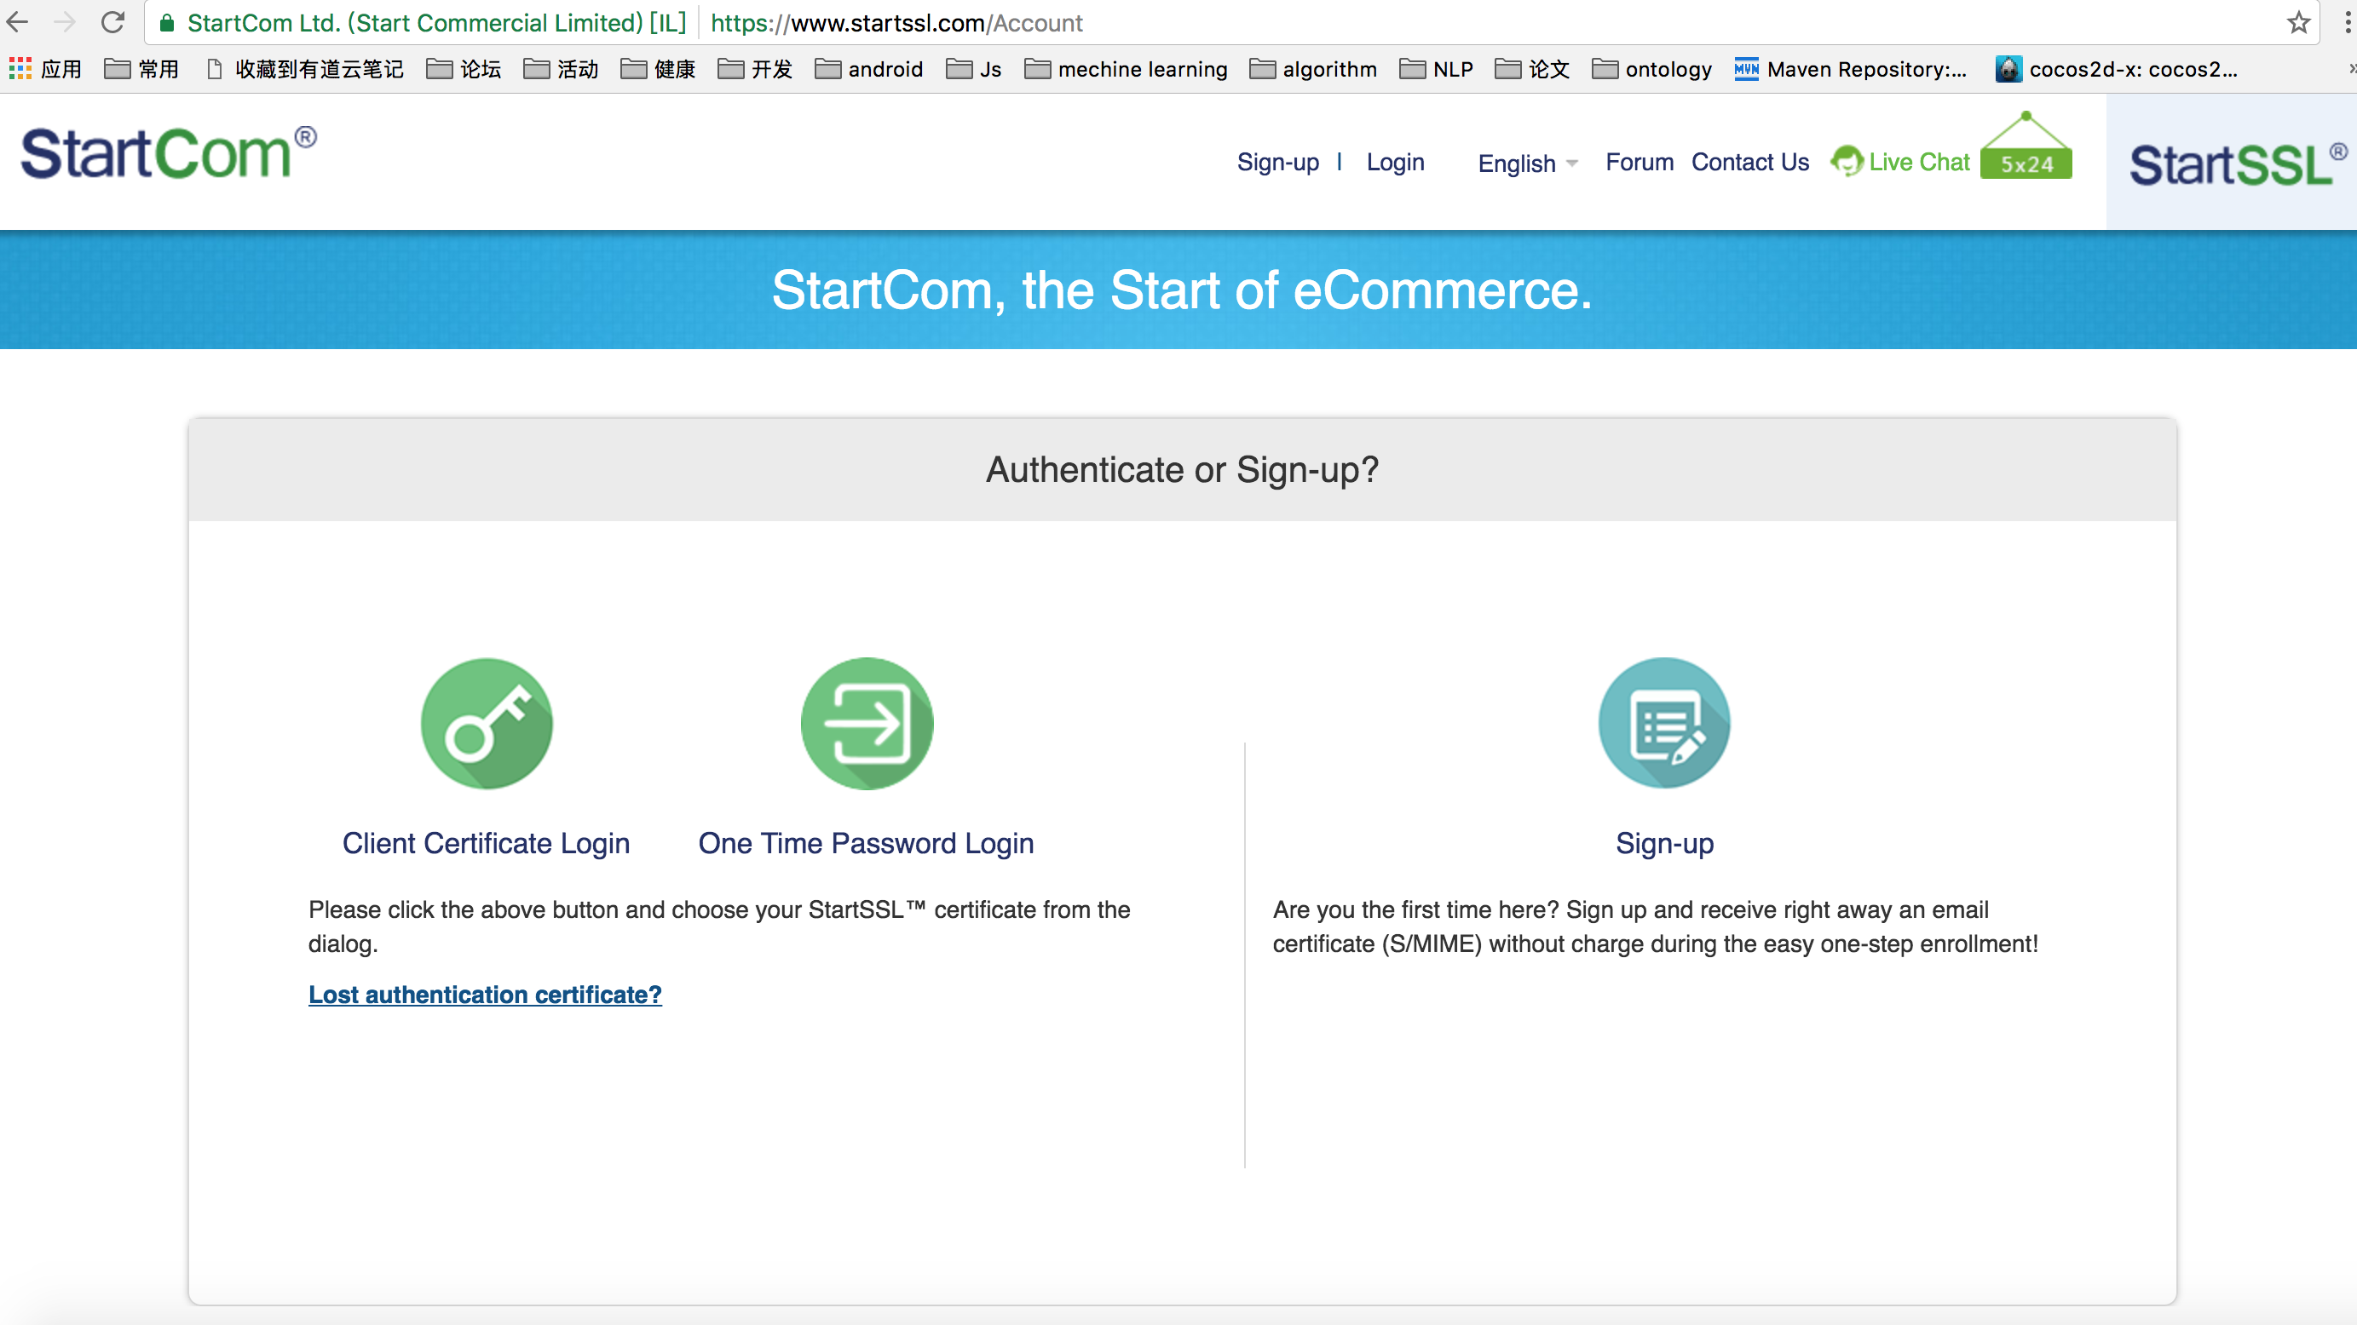Viewport: 2357px width, 1325px height.
Task: Open the 健康 bookmark folder
Action: coord(658,70)
